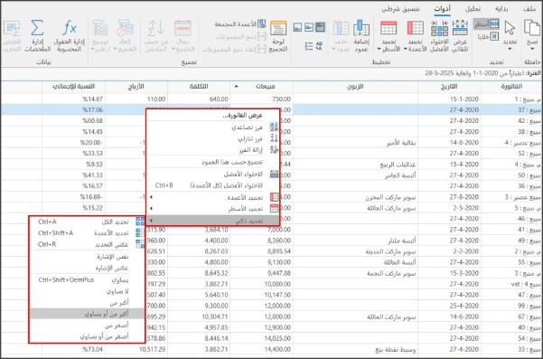The image size is (543, 359).
Task: Click the التكلفة column header
Action: (199, 86)
